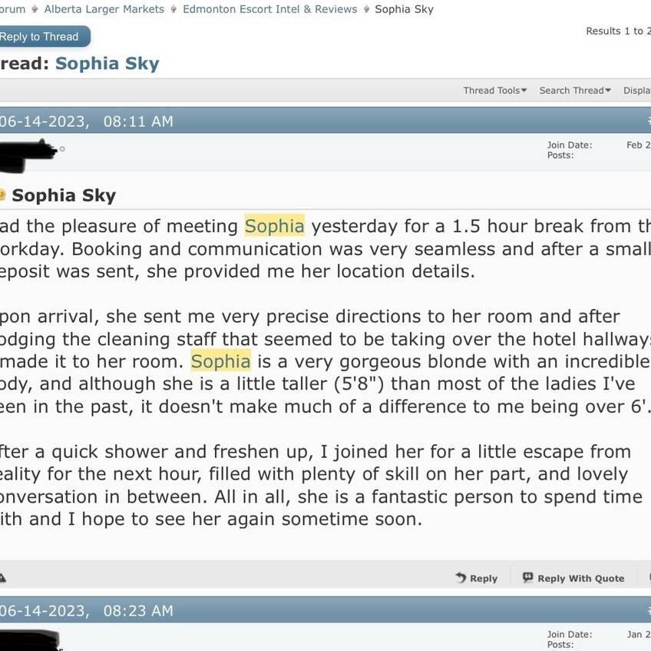Click breadcrumb arrow before Sophia Sky

tap(366, 9)
